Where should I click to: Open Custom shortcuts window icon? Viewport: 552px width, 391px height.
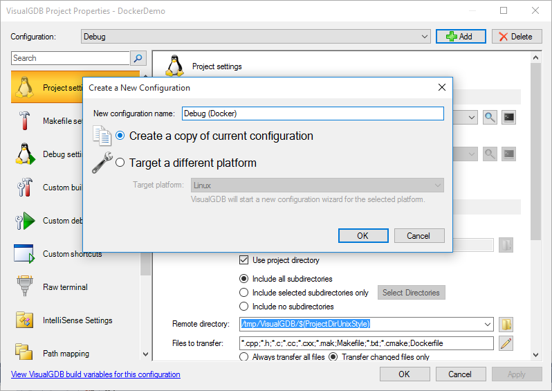pyautogui.click(x=24, y=253)
